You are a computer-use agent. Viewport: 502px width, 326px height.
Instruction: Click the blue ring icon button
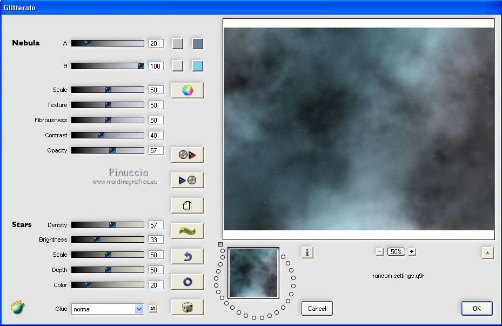coord(188,282)
